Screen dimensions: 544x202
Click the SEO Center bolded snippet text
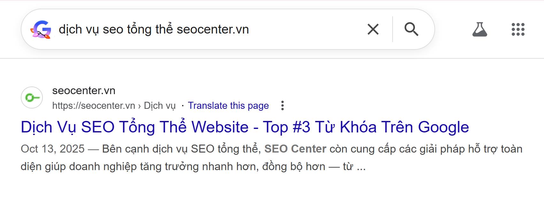295,148
